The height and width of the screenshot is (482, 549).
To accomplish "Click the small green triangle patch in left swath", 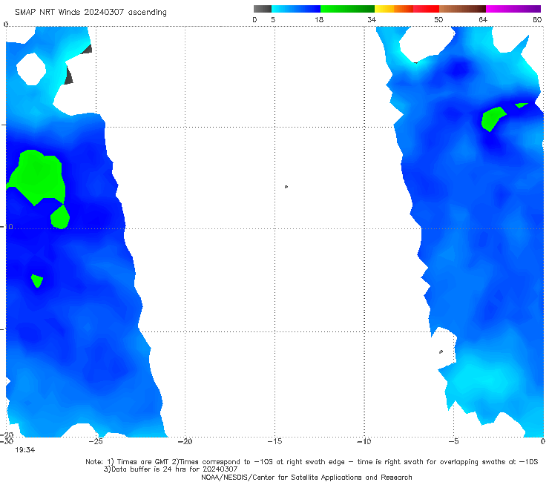I will coord(37,281).
